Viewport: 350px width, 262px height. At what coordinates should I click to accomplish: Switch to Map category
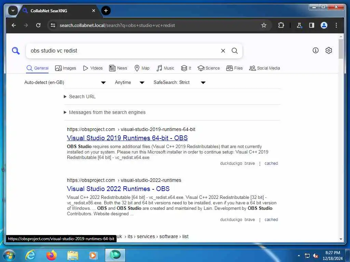(142, 68)
